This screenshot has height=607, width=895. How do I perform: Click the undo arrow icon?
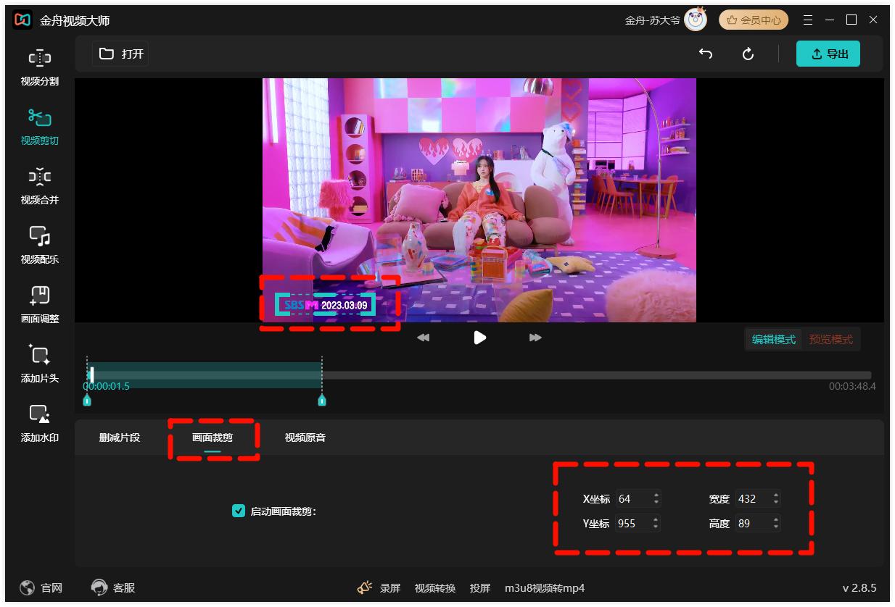[x=705, y=54]
